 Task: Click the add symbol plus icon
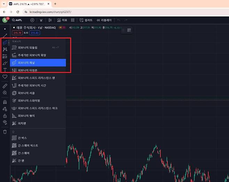coord(32,20)
